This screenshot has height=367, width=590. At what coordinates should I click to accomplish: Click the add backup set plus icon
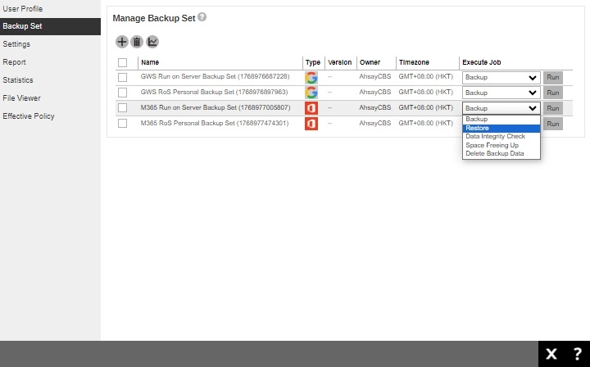pos(122,42)
